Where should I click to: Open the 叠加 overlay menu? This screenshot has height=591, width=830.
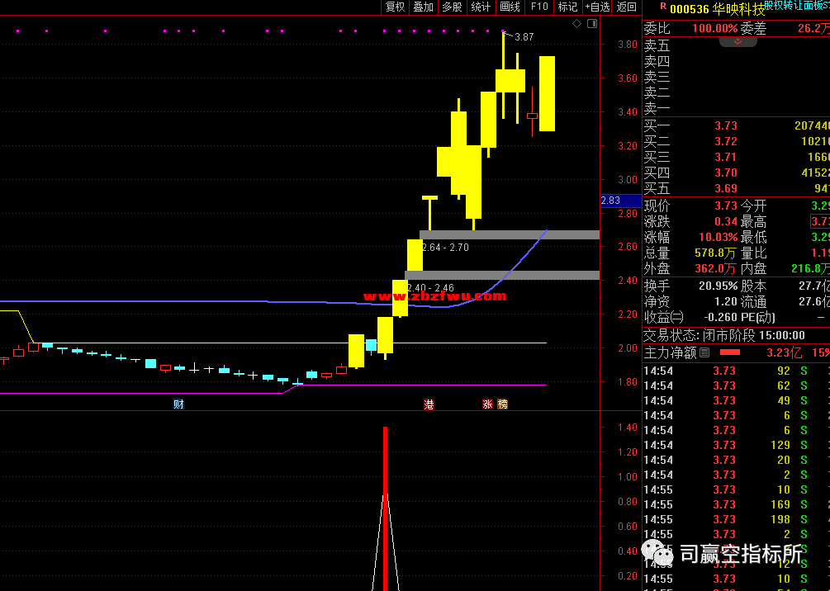click(424, 7)
